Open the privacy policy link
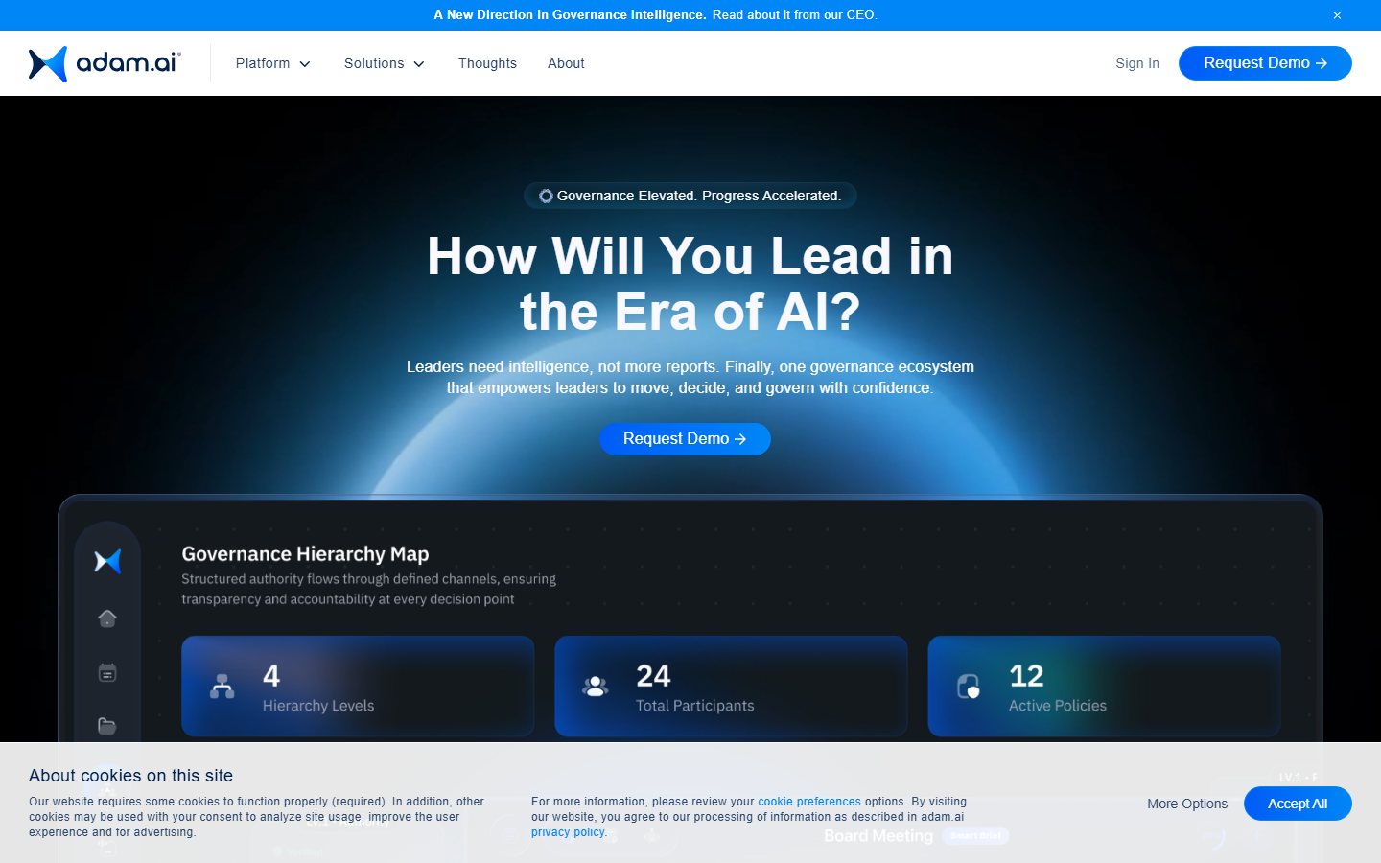The width and height of the screenshot is (1381, 863). pos(568,832)
